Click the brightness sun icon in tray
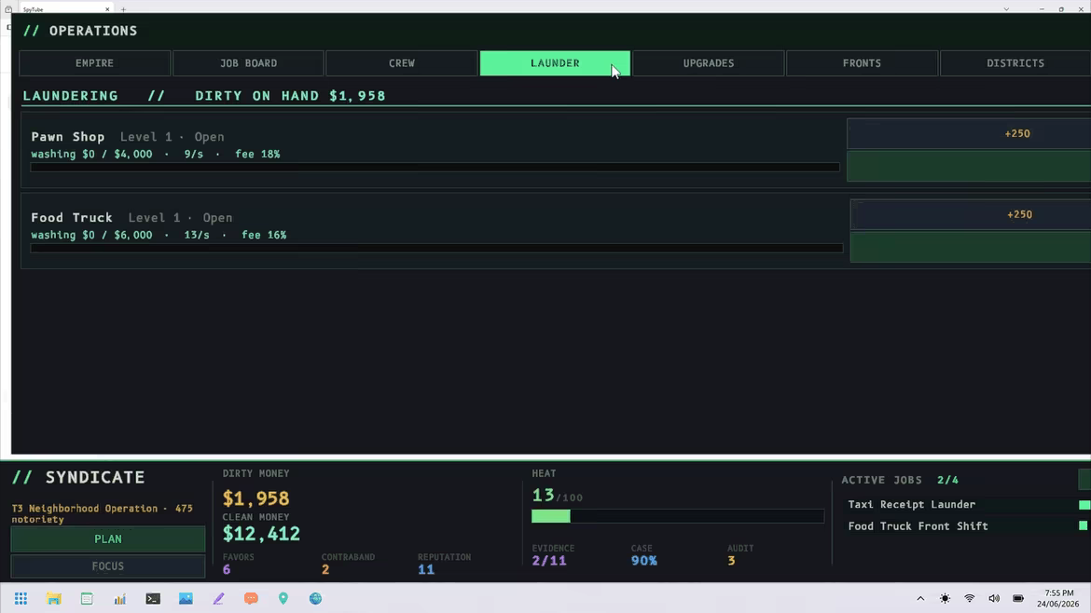This screenshot has height=613, width=1091. click(x=945, y=598)
